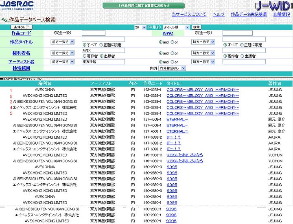Open 9095 link in the AVEX CHINA row
This screenshot has width=293, height=224.
tap(172, 167)
